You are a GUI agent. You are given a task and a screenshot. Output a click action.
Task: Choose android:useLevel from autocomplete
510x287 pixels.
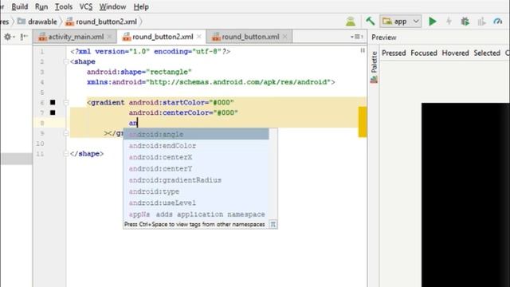(x=196, y=202)
